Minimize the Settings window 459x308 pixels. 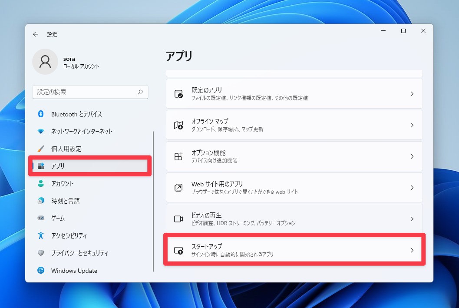383,31
